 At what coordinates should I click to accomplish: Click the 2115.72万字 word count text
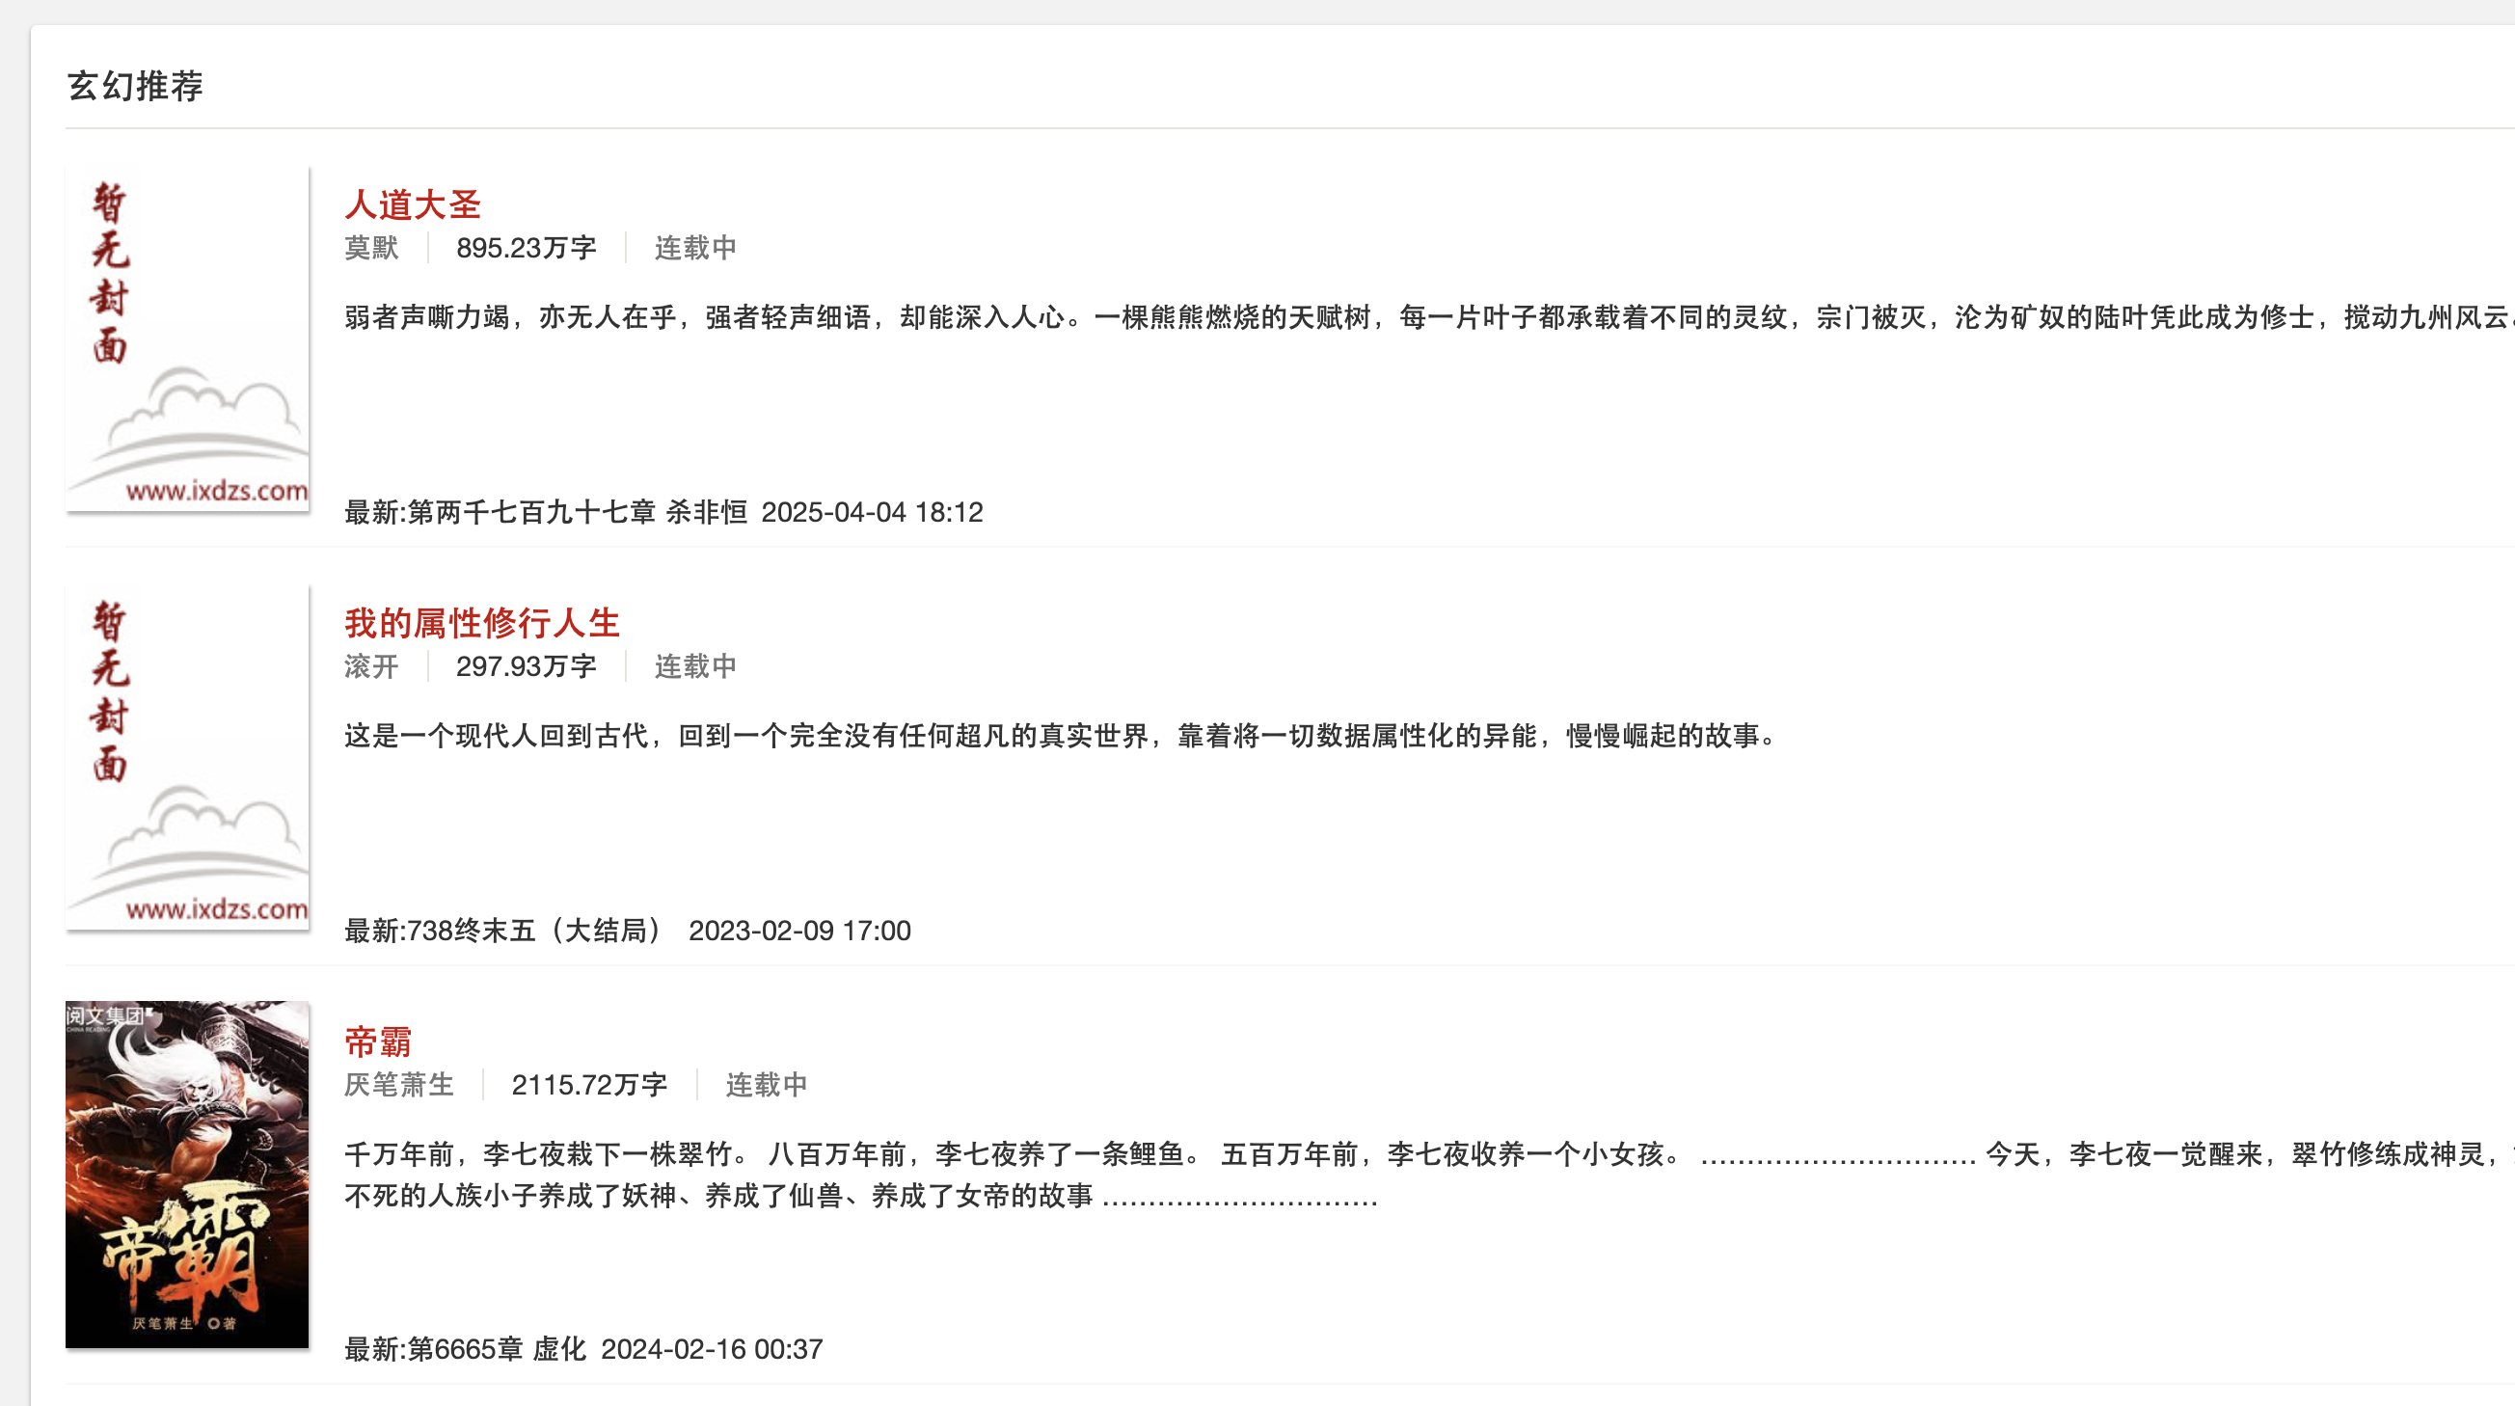coord(590,1085)
